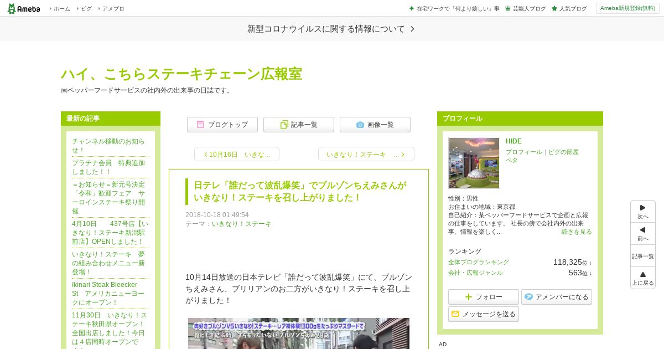Open blog title ハイ、こちらステーキチェーン広報室
664x349 pixels.
pyautogui.click(x=181, y=74)
